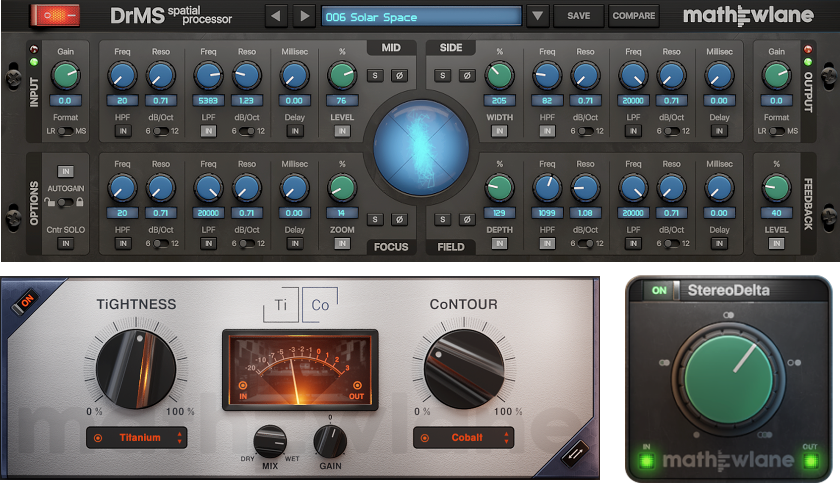Enable FOCUS ZOOM IN button
This screenshot has width=840, height=483.
tap(342, 243)
